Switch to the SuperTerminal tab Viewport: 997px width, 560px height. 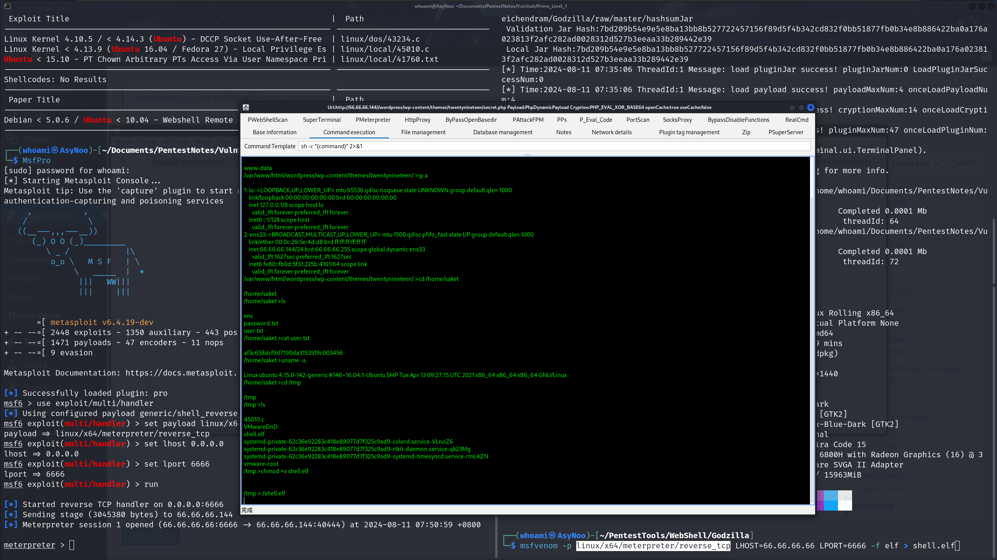[322, 120]
